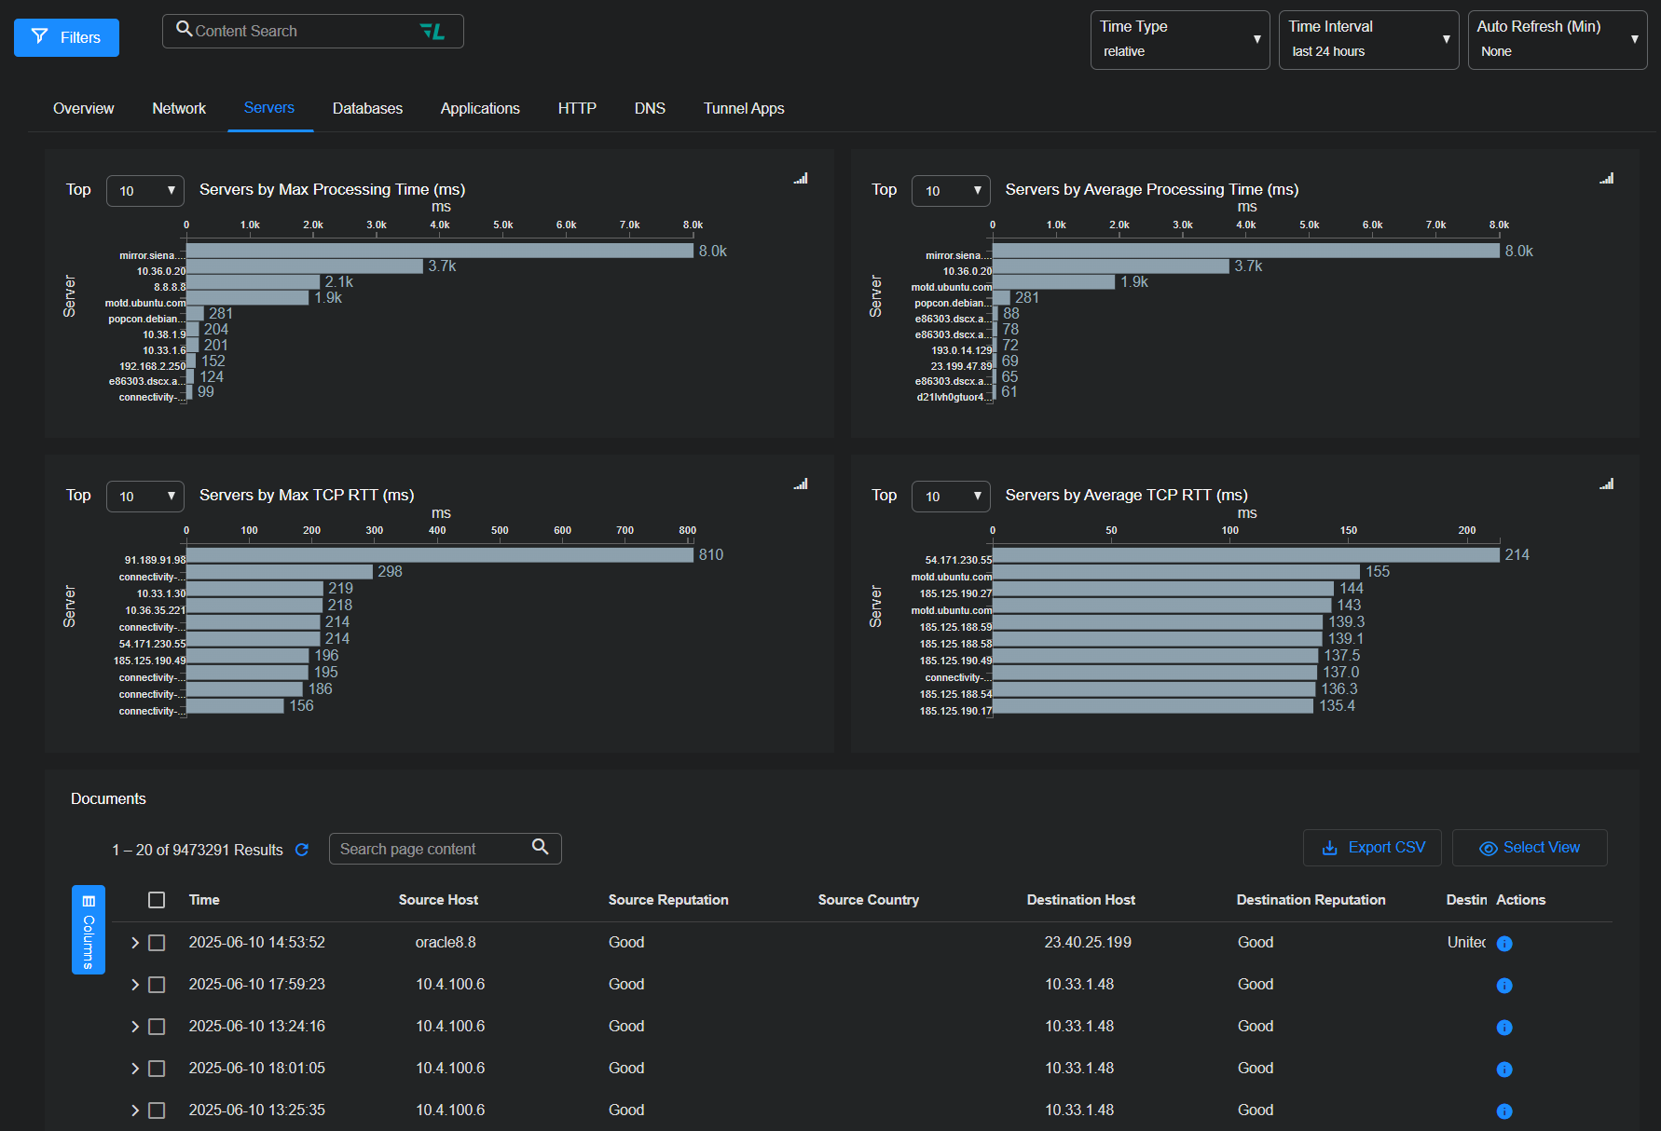Click the mirror.siena bar in Max Processing Time chart
1661x1131 pixels.
tap(440, 251)
